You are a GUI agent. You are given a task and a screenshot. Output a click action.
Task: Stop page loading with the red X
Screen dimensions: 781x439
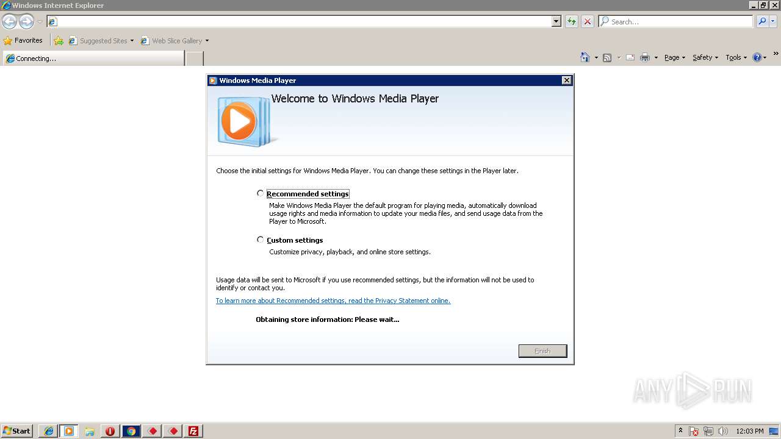pyautogui.click(x=588, y=21)
